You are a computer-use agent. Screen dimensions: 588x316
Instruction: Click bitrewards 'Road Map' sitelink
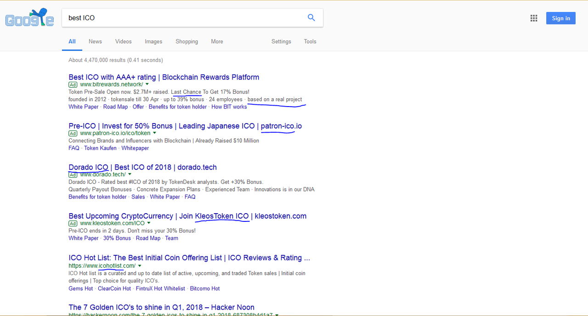pyautogui.click(x=115, y=107)
